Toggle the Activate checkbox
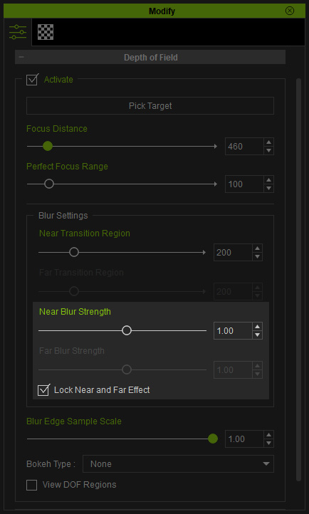 (x=32, y=79)
